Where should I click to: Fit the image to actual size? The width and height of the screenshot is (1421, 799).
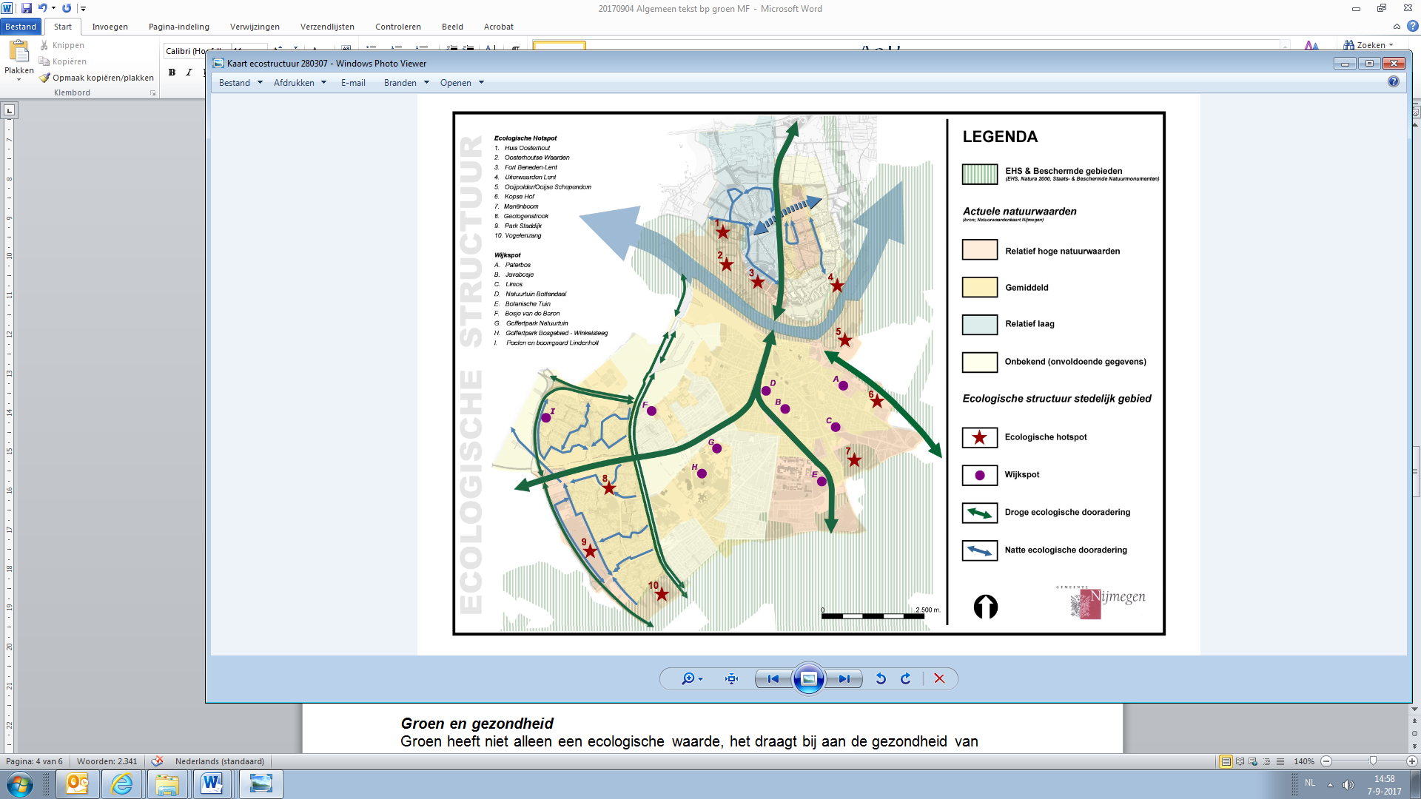pos(731,678)
